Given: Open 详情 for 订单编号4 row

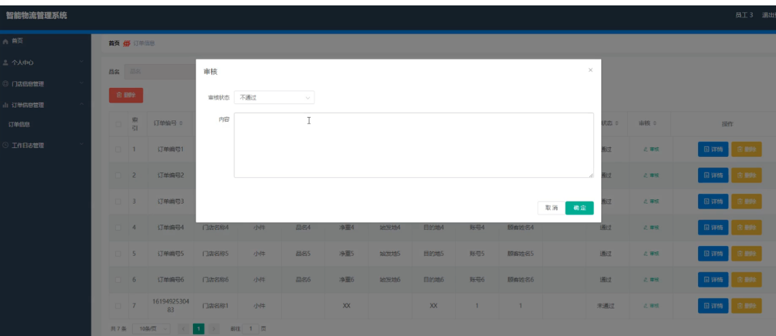Looking at the screenshot, I should 713,227.
